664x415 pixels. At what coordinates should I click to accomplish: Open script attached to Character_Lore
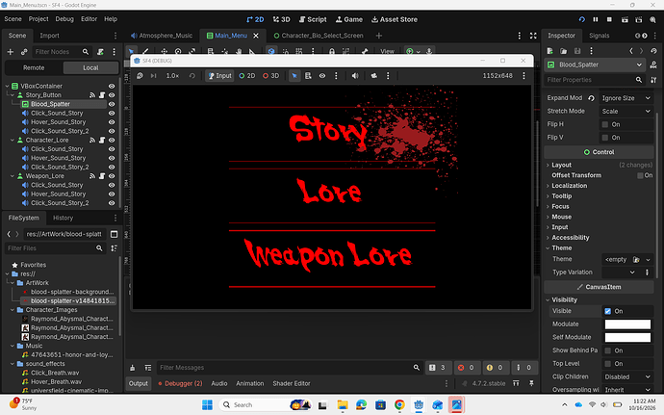click(x=102, y=140)
